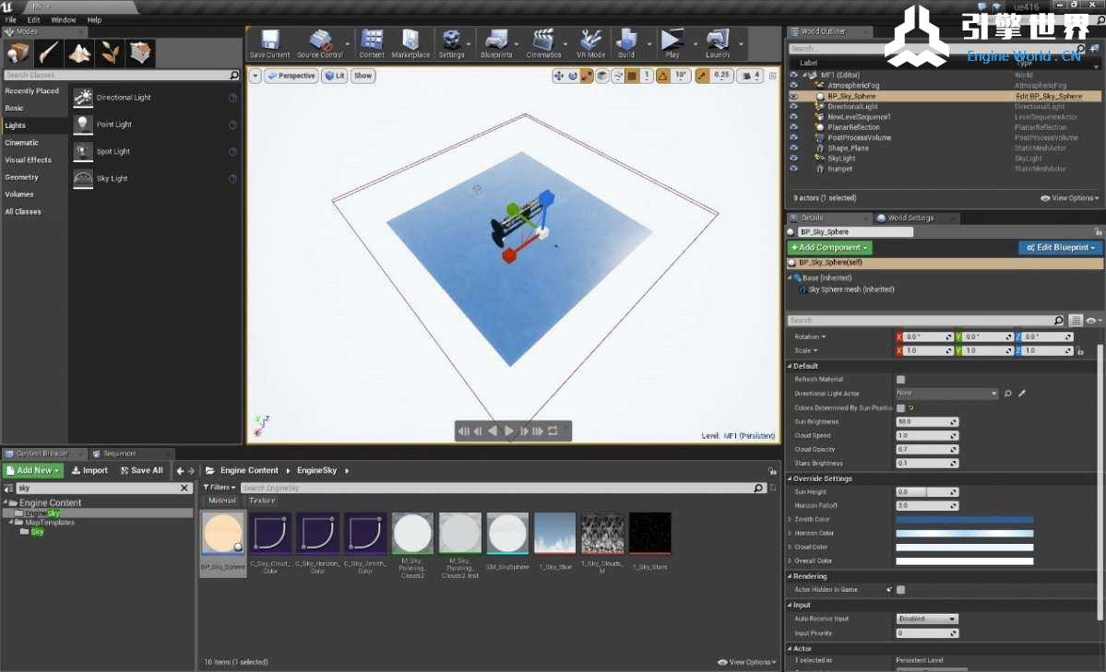Open the File menu

[10, 19]
